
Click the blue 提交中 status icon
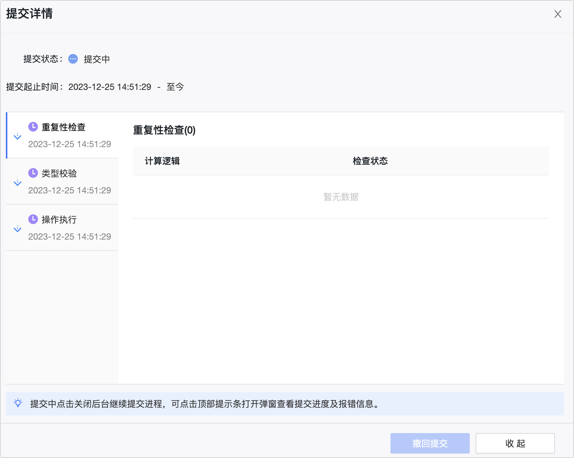(x=73, y=59)
